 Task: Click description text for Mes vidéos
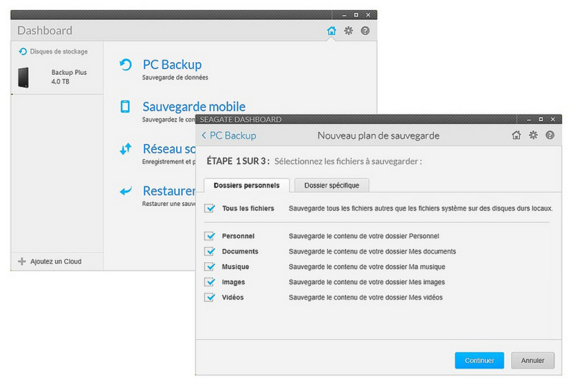pos(366,298)
